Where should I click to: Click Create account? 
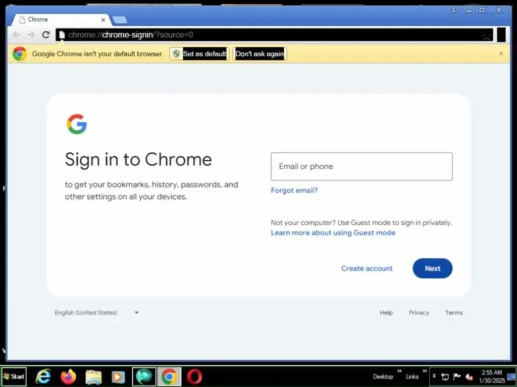tap(367, 268)
